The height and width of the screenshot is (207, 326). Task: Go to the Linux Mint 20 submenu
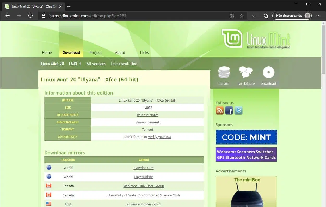click(x=52, y=64)
